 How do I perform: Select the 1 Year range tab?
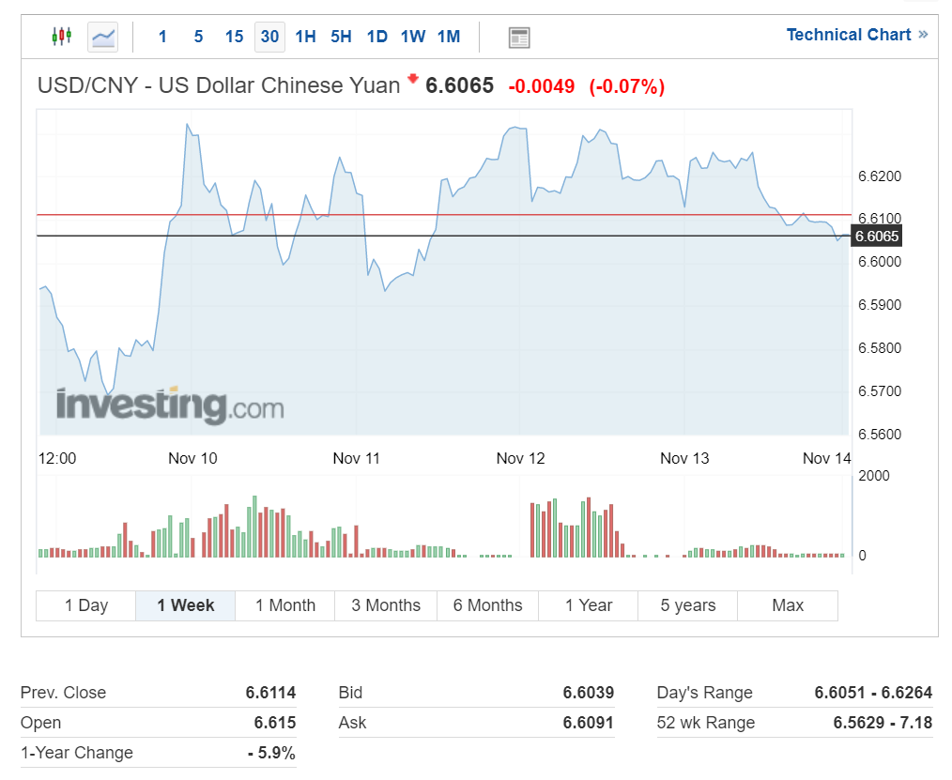pyautogui.click(x=589, y=605)
